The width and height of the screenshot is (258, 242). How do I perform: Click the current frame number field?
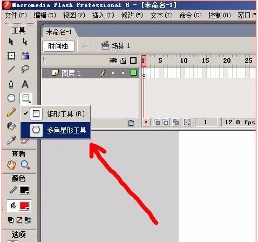pos(206,123)
